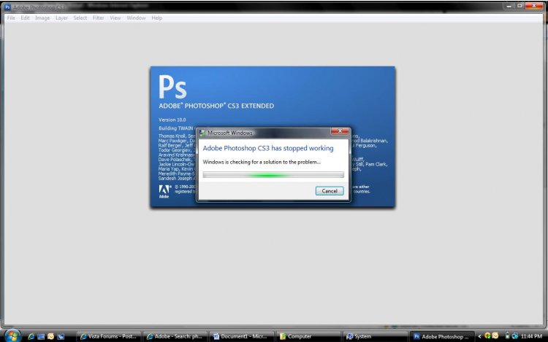Switch to Vista Forums taskbar window
This screenshot has height=342, width=548.
109,336
